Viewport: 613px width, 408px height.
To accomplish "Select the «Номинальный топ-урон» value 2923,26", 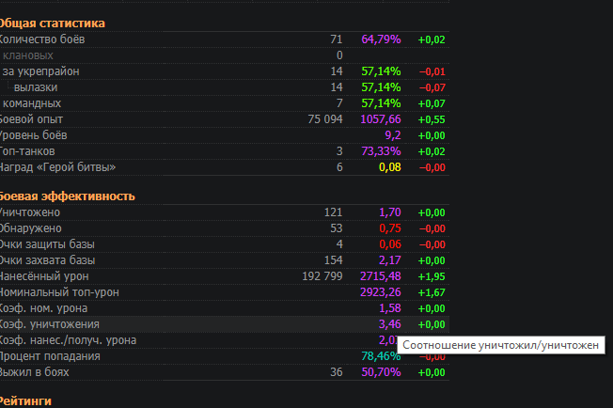I will [x=380, y=292].
